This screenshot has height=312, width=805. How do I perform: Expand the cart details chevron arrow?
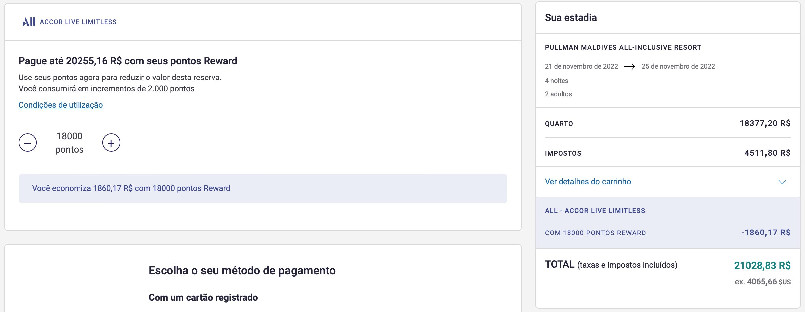click(x=782, y=182)
